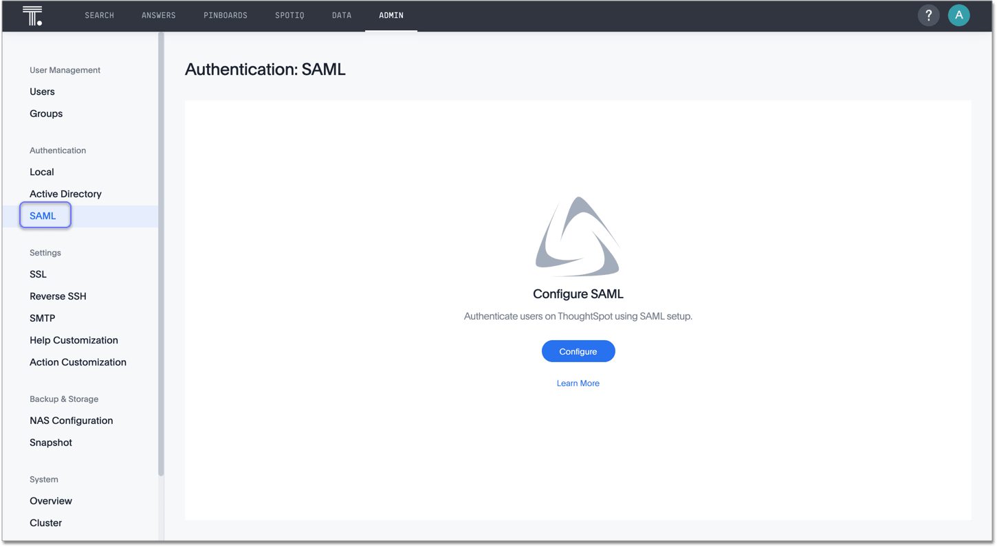This screenshot has height=547, width=997.
Task: Follow the Learn More link
Action: click(578, 383)
